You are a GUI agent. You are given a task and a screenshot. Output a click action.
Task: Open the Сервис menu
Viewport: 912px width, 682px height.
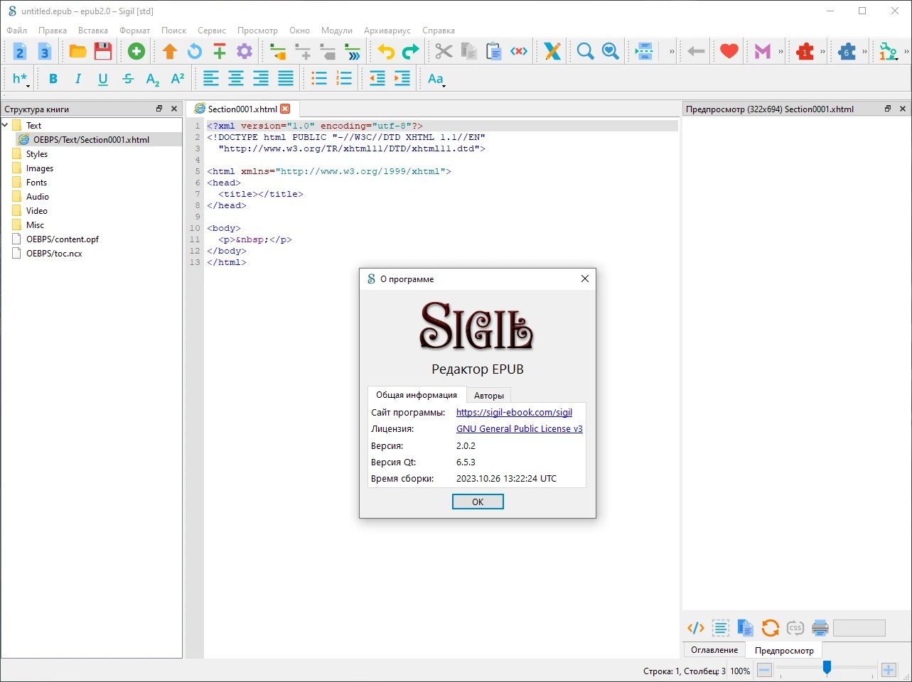pyautogui.click(x=212, y=31)
